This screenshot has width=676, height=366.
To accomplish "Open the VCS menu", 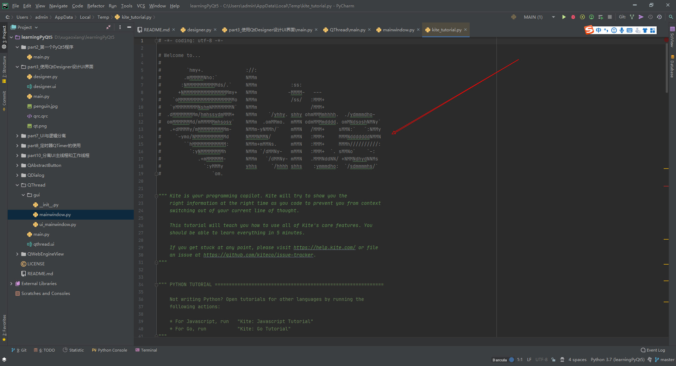I will tap(141, 6).
